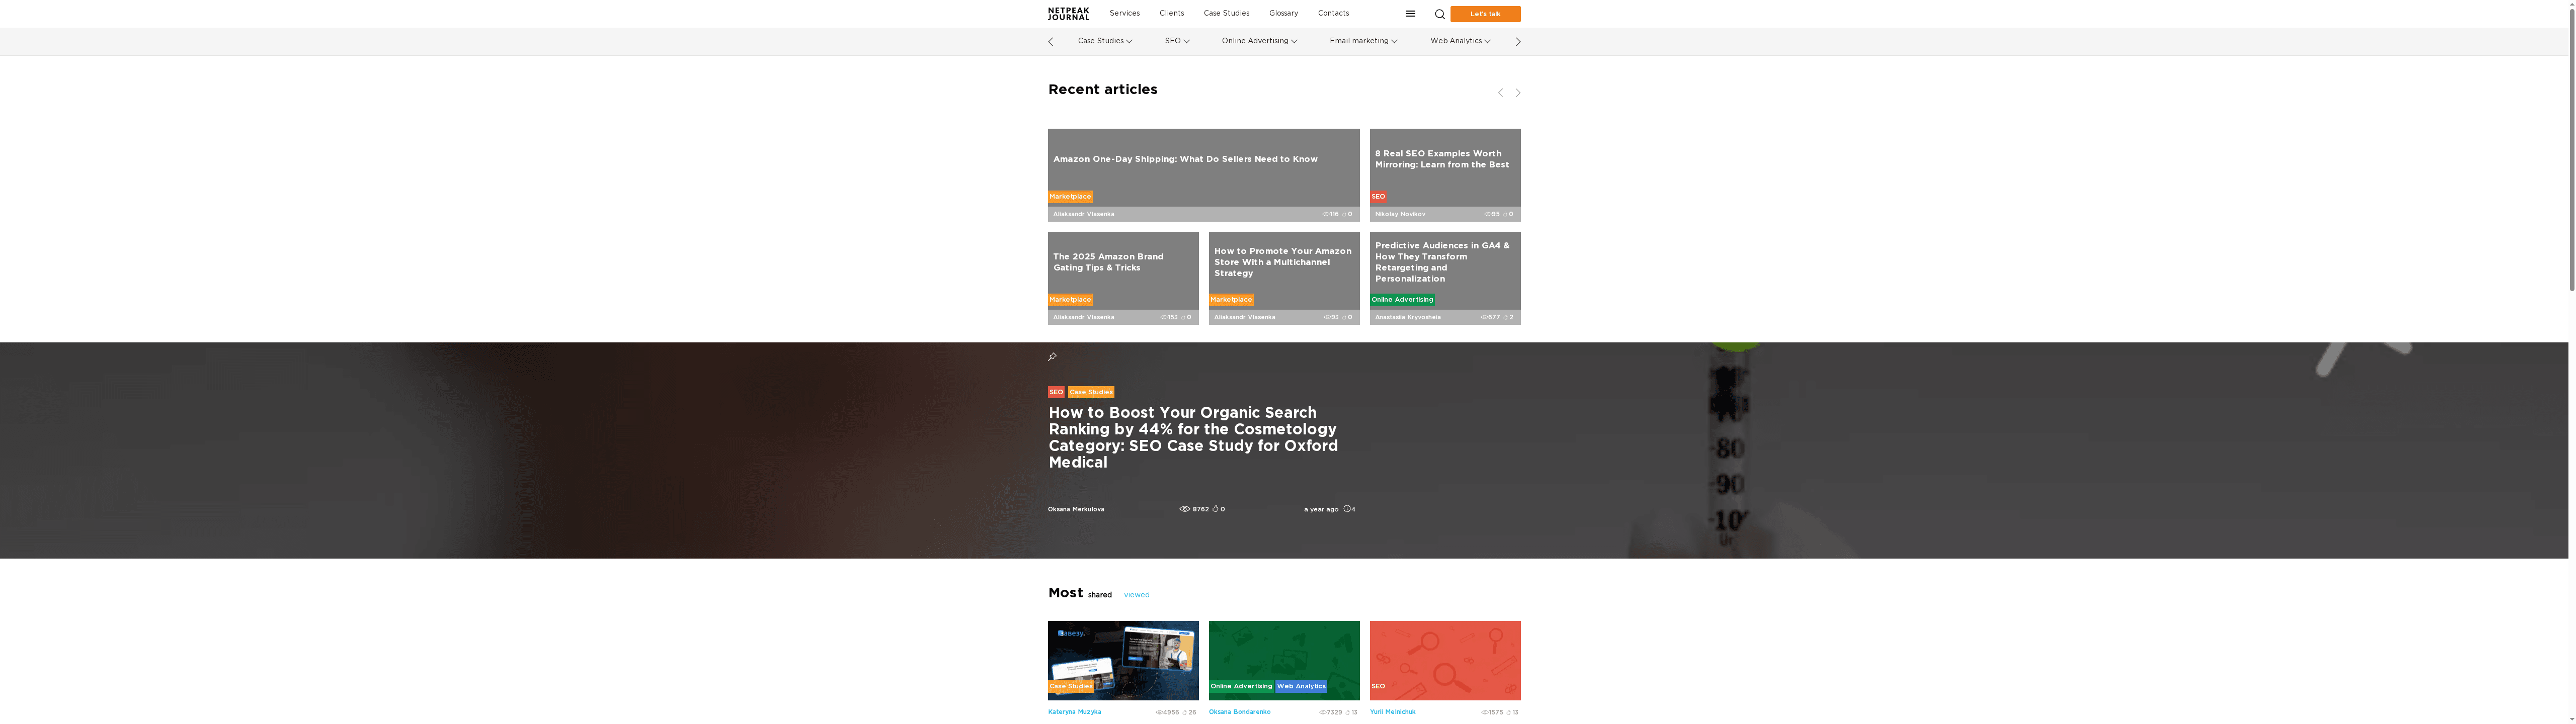Open the Glossary menu item

point(1283,14)
